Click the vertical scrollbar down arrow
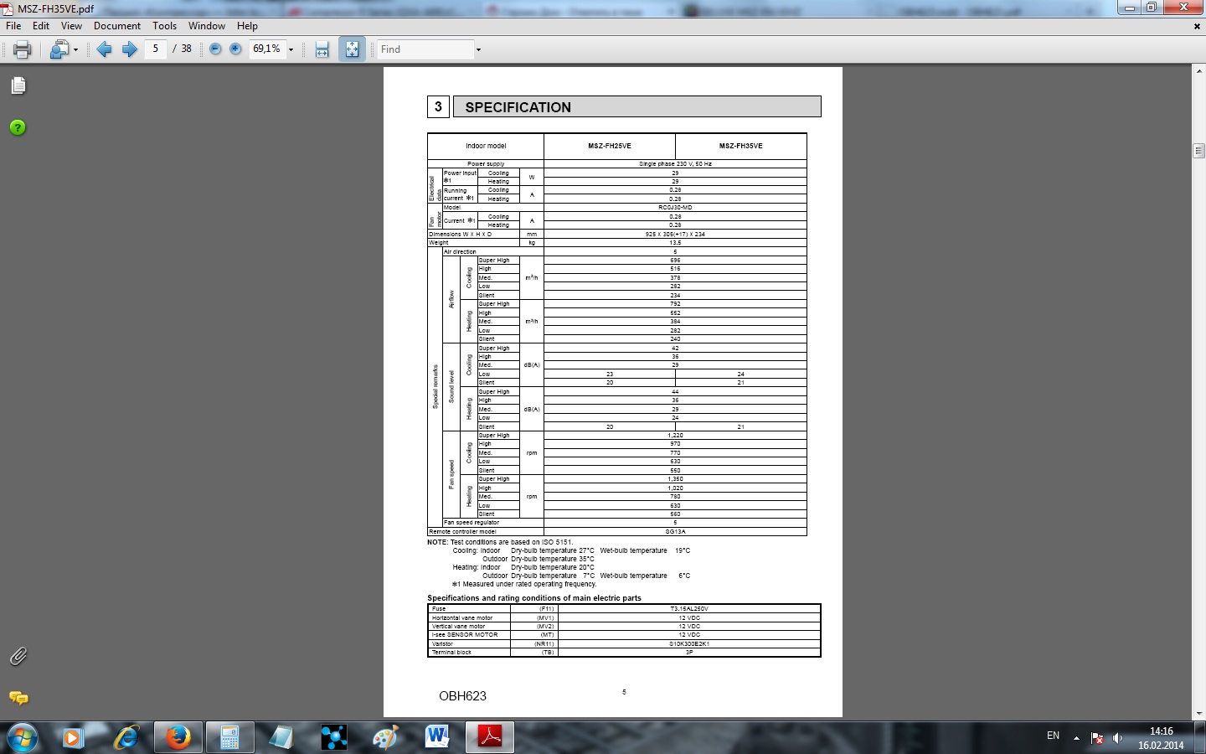 coord(1198,713)
